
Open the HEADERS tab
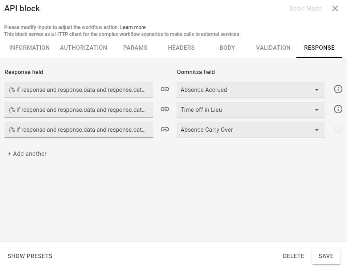[x=181, y=48]
